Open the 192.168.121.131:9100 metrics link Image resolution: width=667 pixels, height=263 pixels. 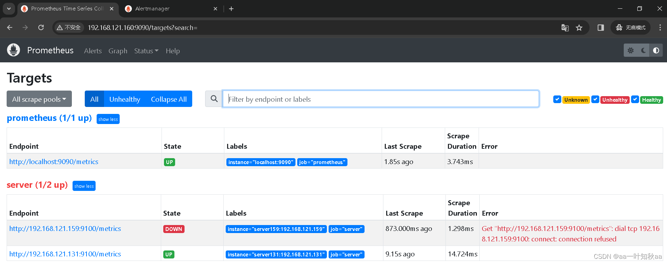point(65,254)
